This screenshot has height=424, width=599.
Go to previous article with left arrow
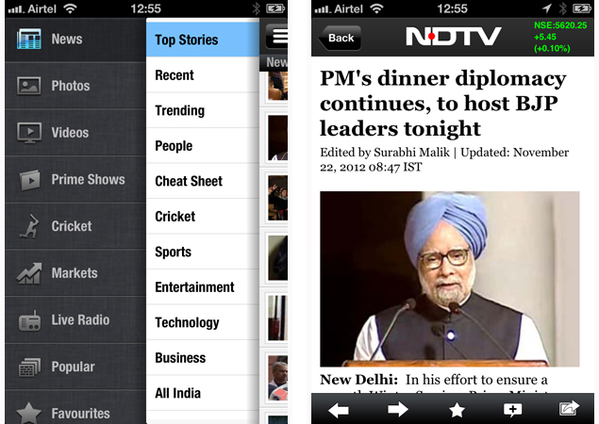pos(339,410)
